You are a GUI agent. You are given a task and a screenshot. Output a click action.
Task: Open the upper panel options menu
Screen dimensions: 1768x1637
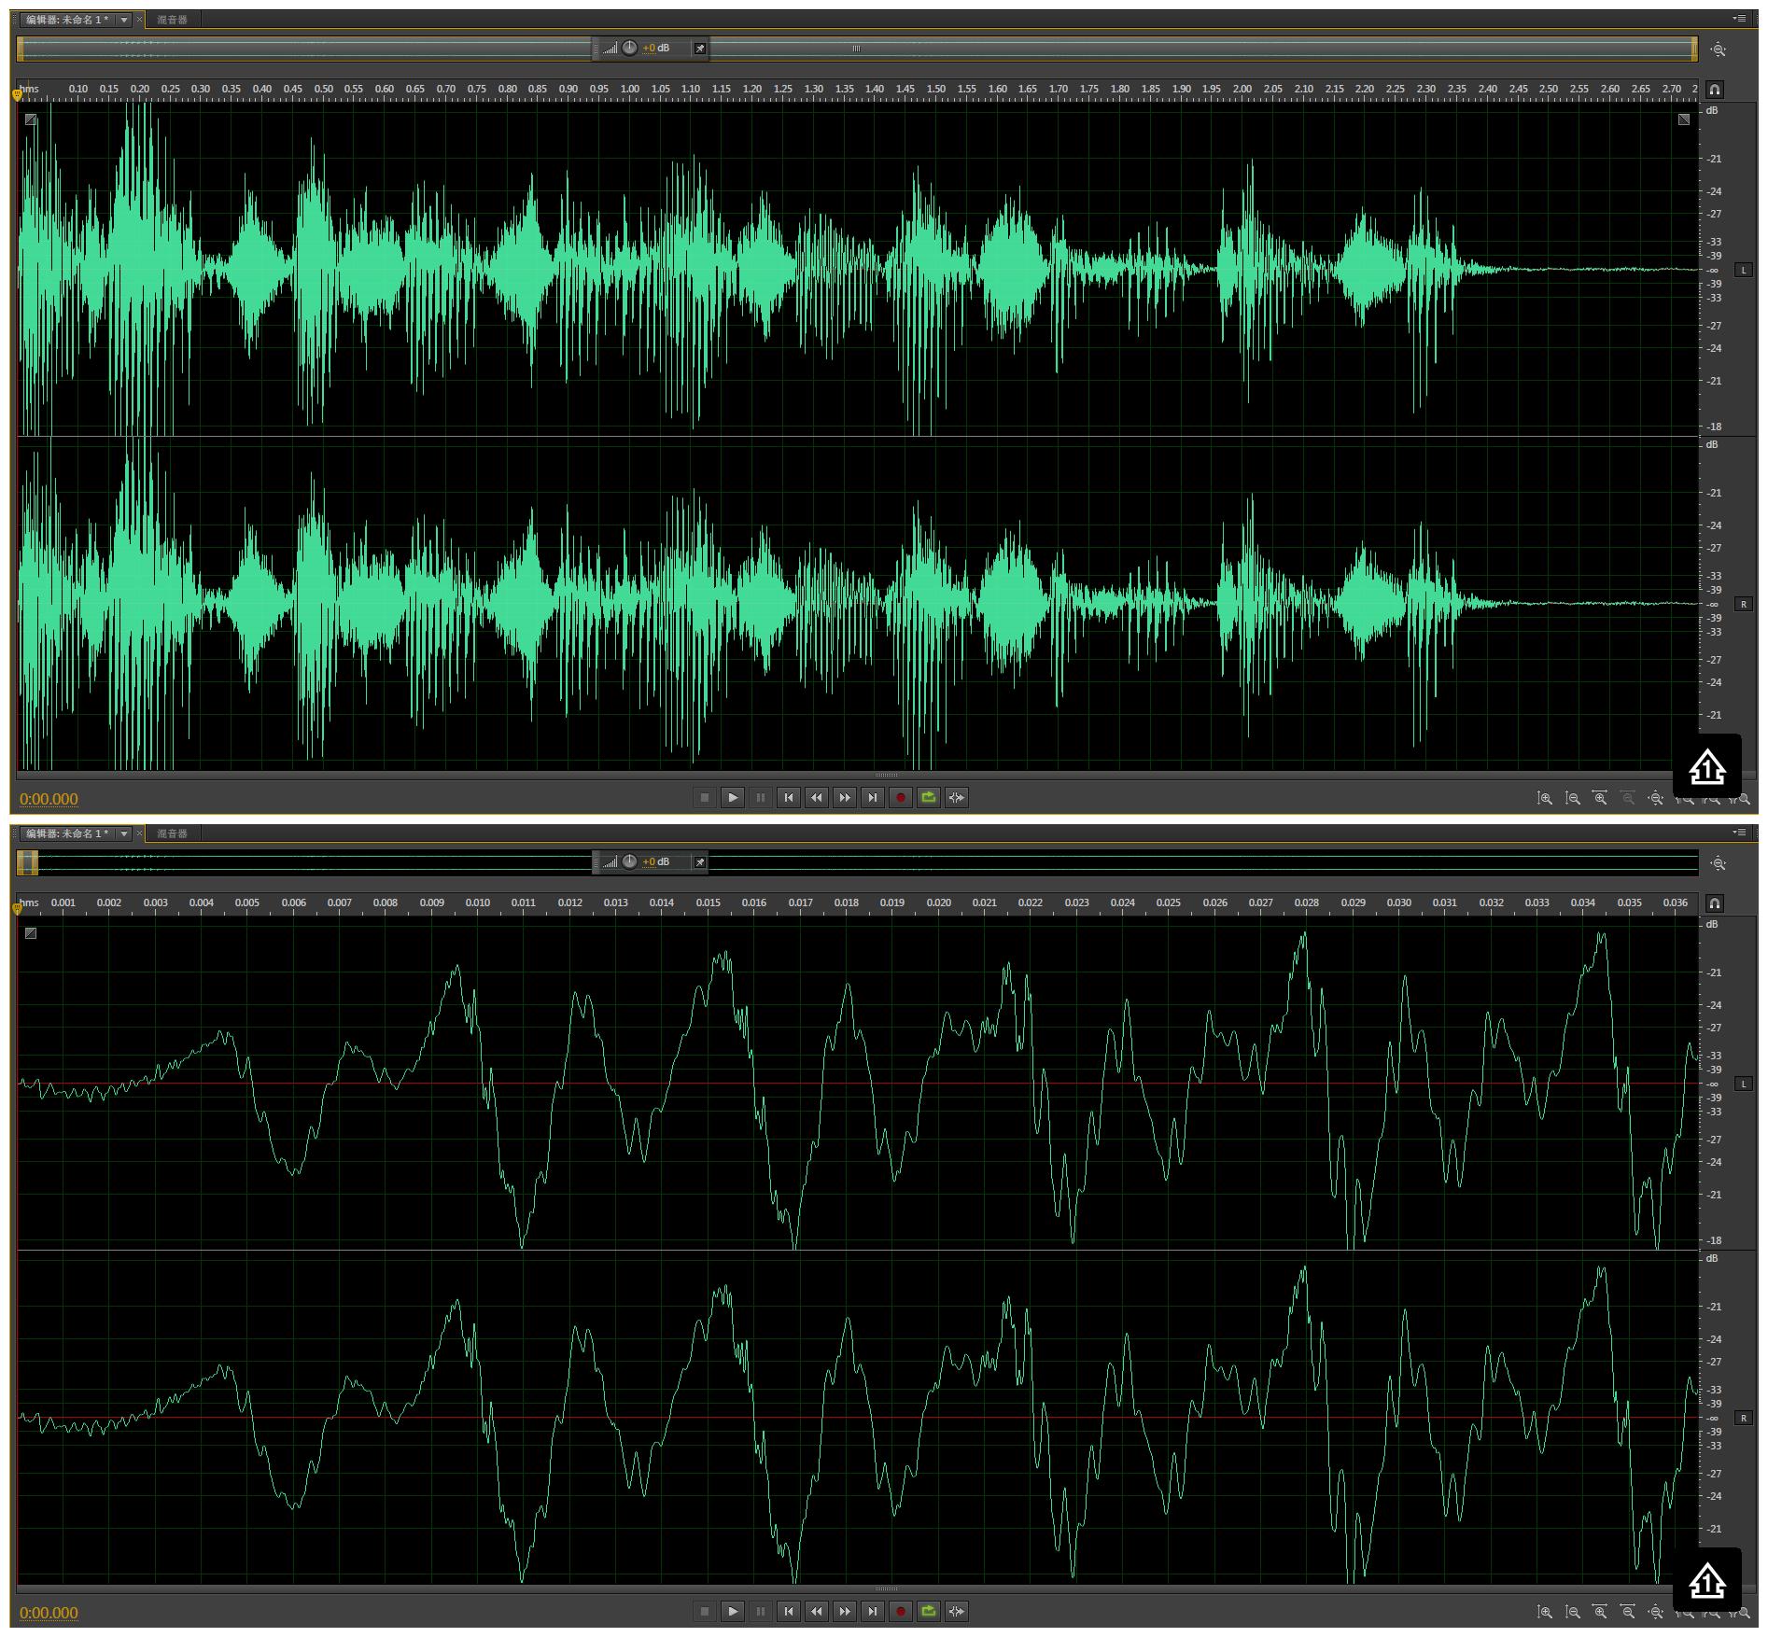(x=1739, y=18)
